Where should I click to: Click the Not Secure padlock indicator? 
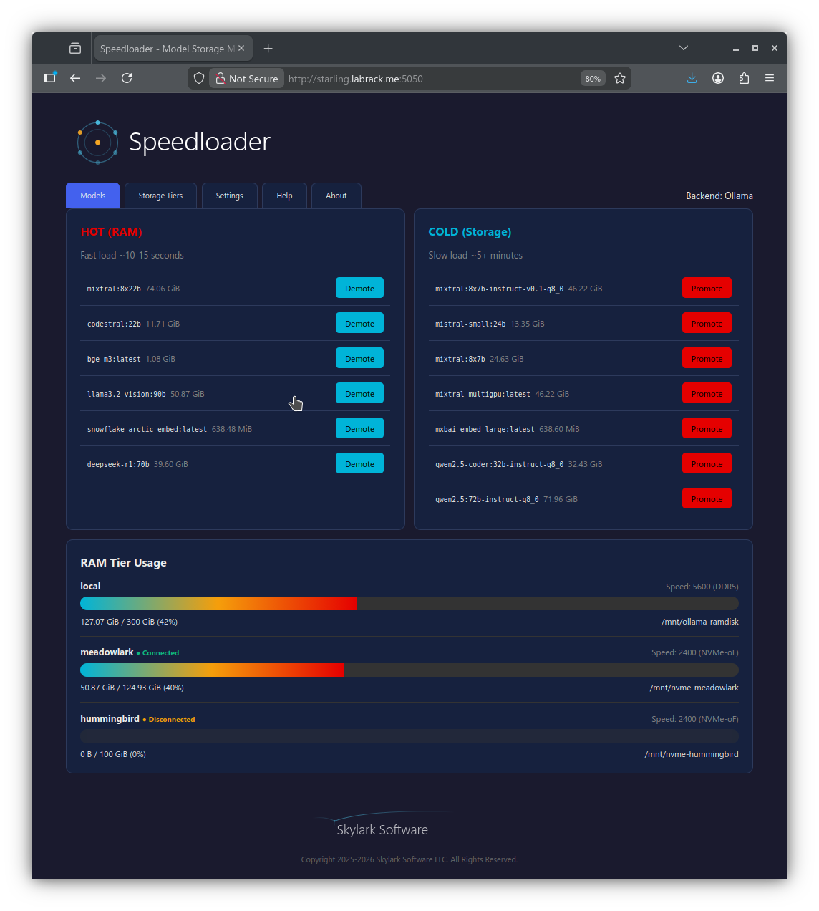click(246, 78)
